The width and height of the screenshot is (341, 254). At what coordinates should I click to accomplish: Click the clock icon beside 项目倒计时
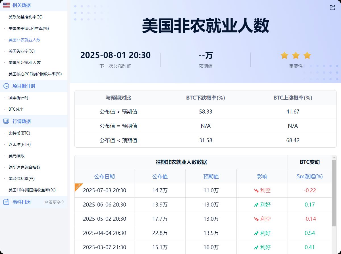(6, 86)
